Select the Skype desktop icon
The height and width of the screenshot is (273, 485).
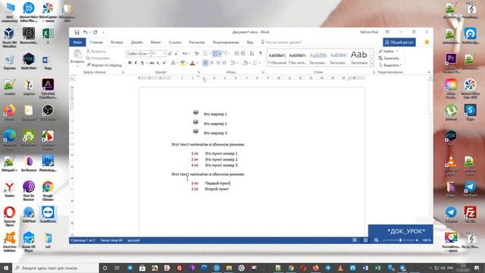coord(470,113)
